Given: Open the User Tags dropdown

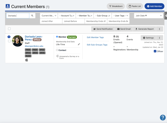Looking at the screenshot, I should point(121,16).
